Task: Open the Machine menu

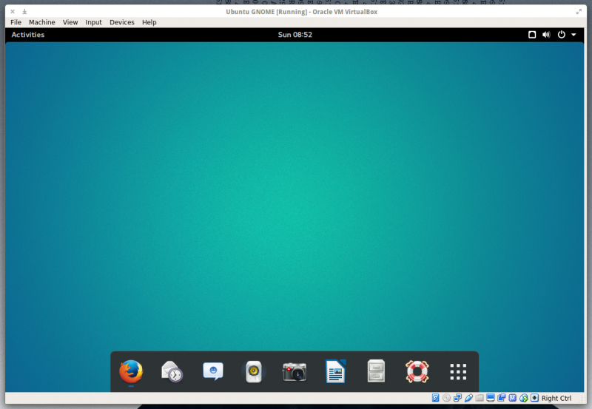Action: point(42,22)
